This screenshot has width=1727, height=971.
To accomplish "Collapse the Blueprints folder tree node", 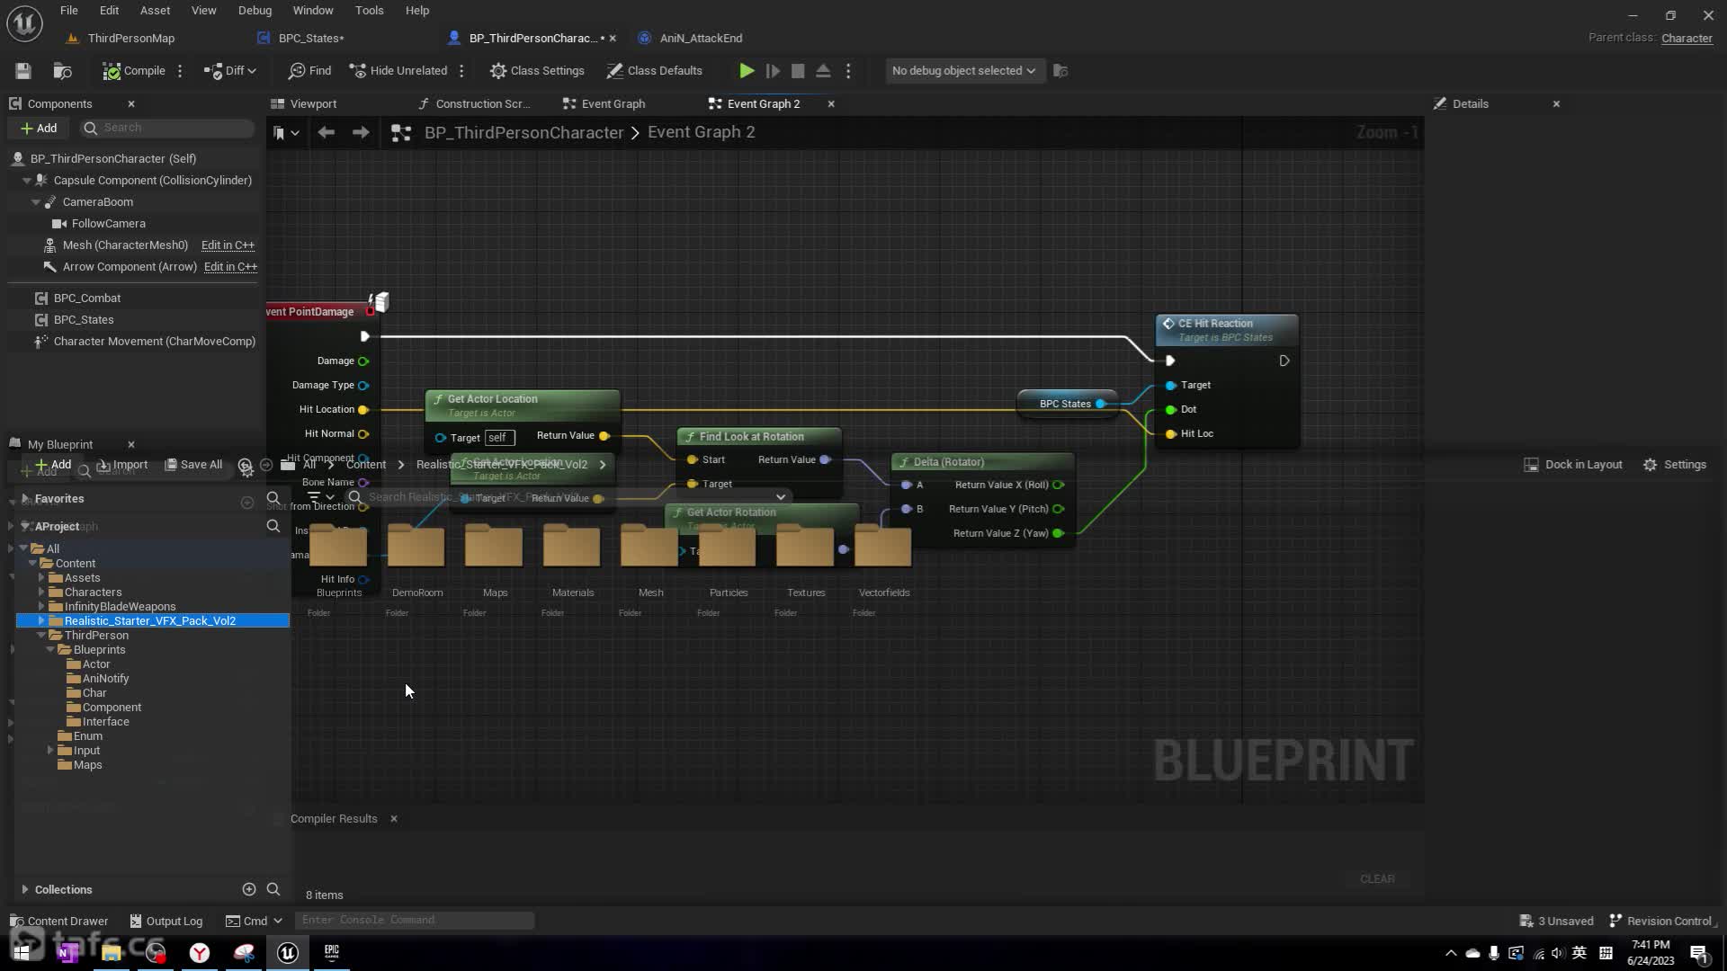I will pos(50,650).
